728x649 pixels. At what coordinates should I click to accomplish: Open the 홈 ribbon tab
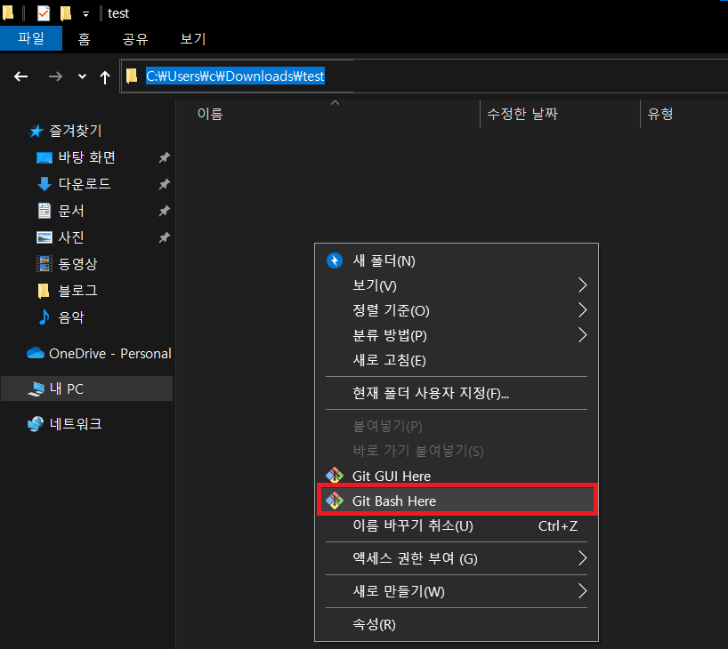(x=84, y=39)
